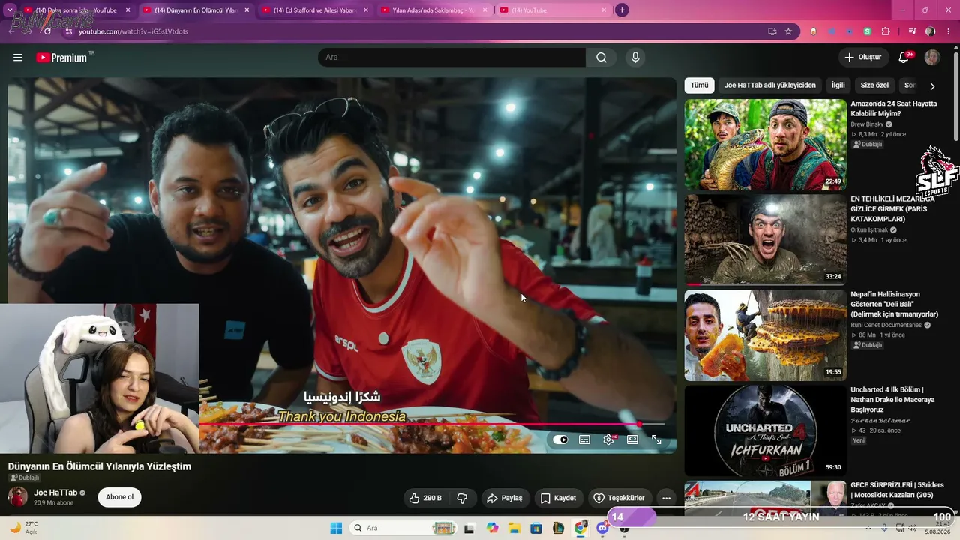Open Ruhi Cenet Documentaries channel name
This screenshot has width=960, height=540.
pyautogui.click(x=886, y=325)
